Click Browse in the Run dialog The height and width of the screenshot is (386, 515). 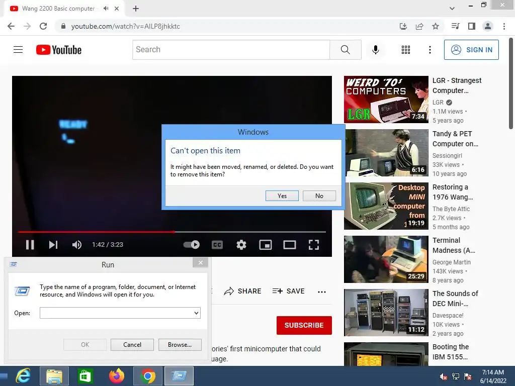coord(180,345)
